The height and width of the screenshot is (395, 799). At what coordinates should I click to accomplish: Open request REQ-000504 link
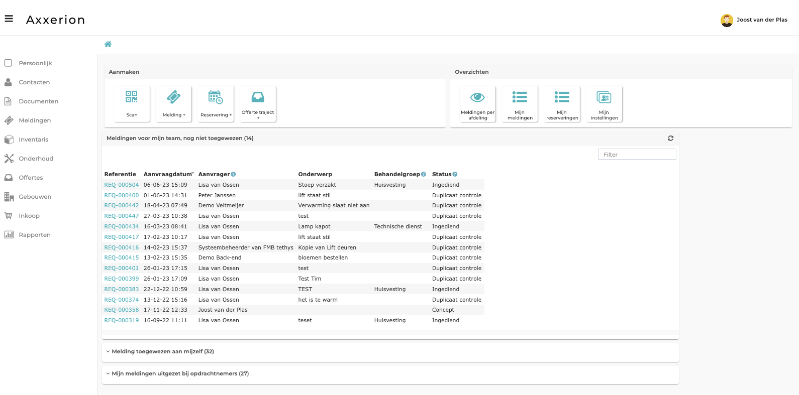(122, 185)
